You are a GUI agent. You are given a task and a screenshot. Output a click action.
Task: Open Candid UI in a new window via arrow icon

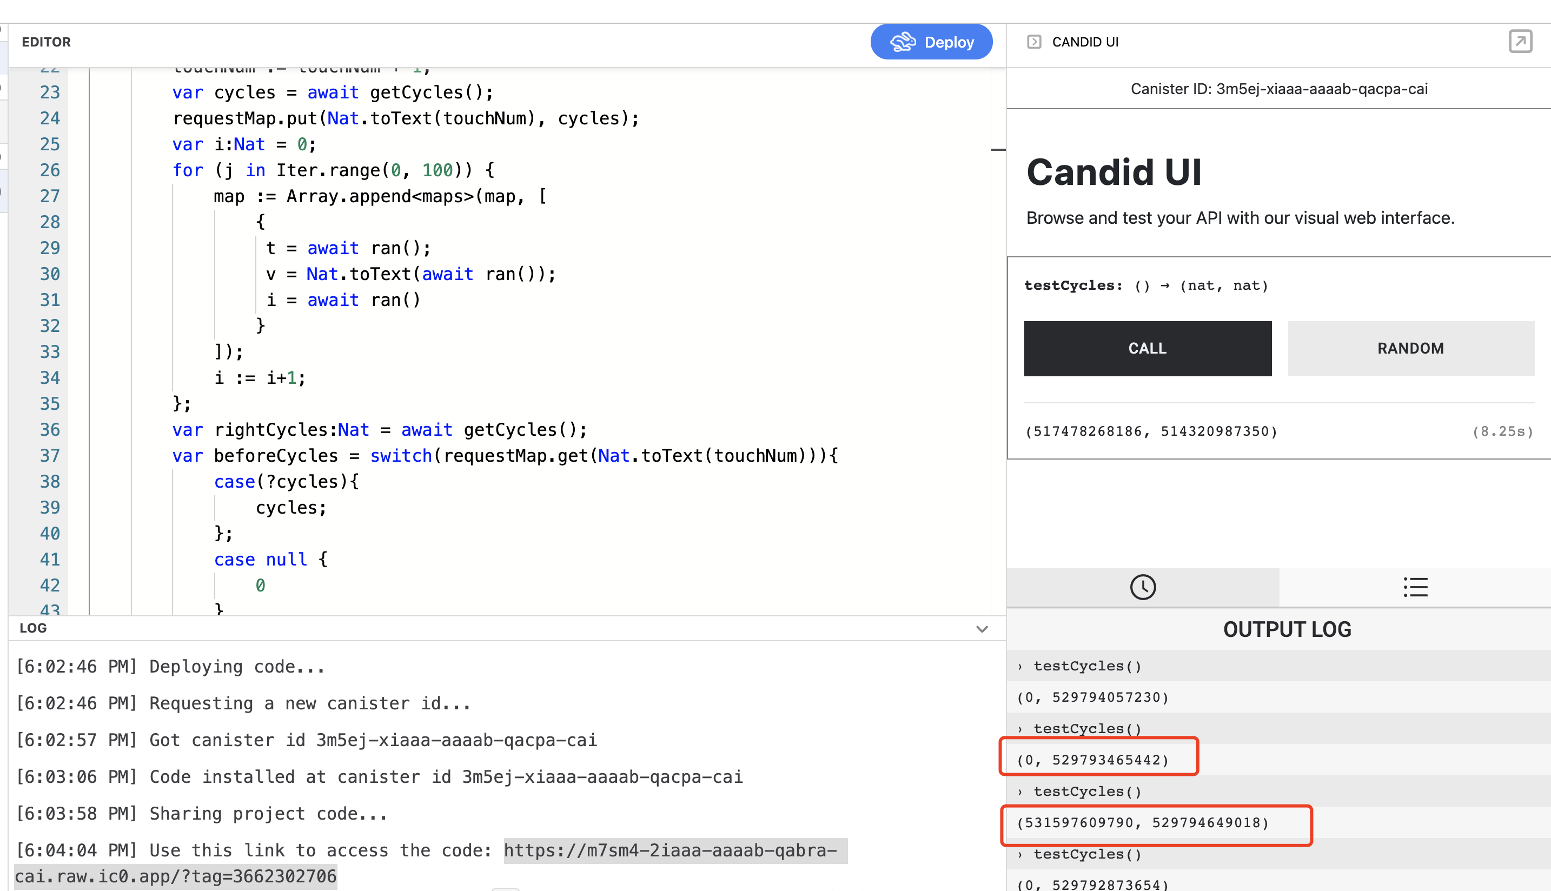pos(1520,41)
